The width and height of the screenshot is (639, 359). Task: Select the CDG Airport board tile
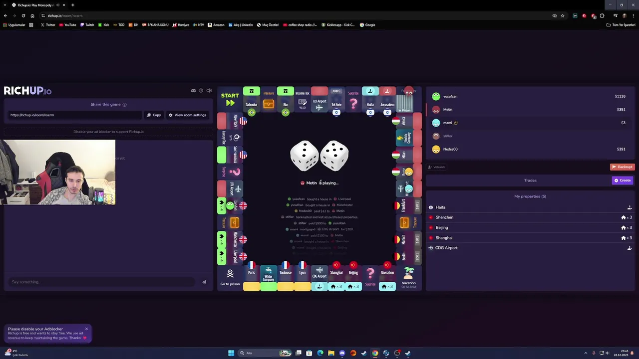(319, 277)
